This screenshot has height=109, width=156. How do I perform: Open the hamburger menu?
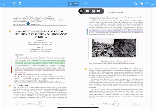coord(153,4)
